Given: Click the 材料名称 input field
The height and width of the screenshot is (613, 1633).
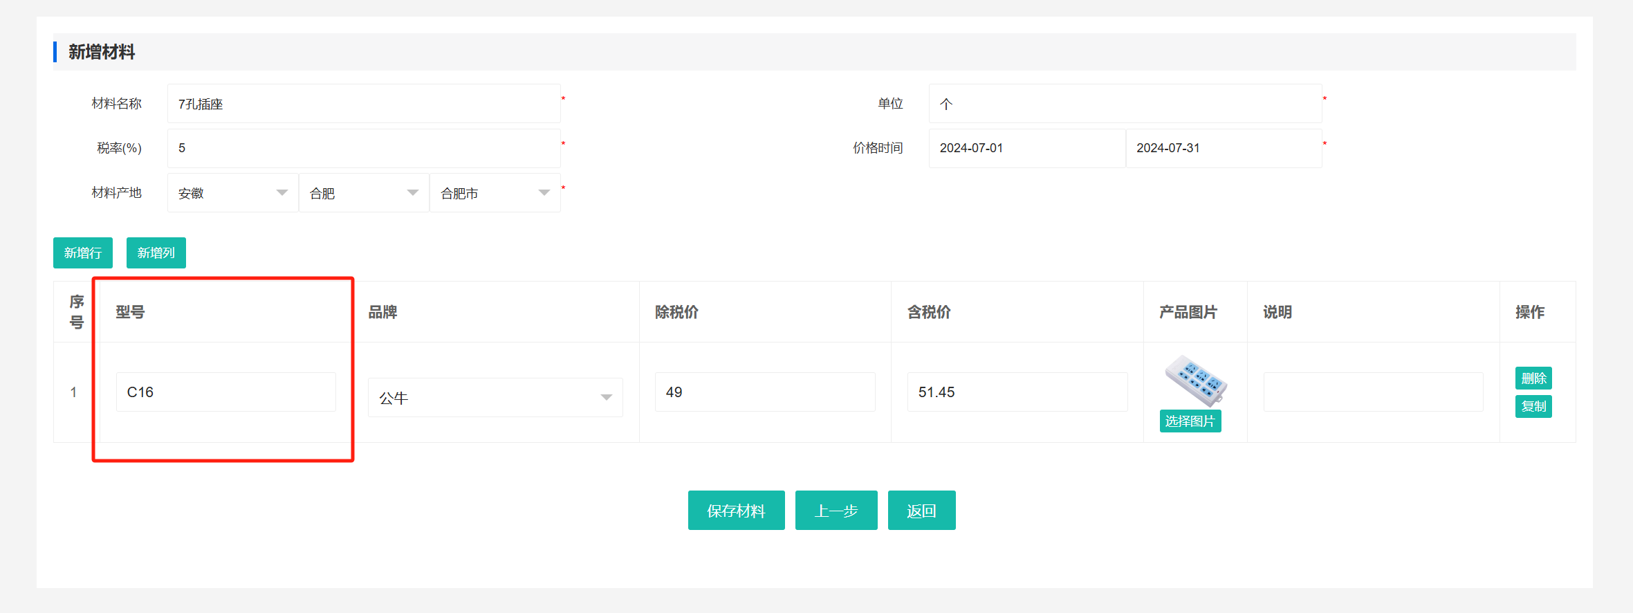Looking at the screenshot, I should click(363, 104).
